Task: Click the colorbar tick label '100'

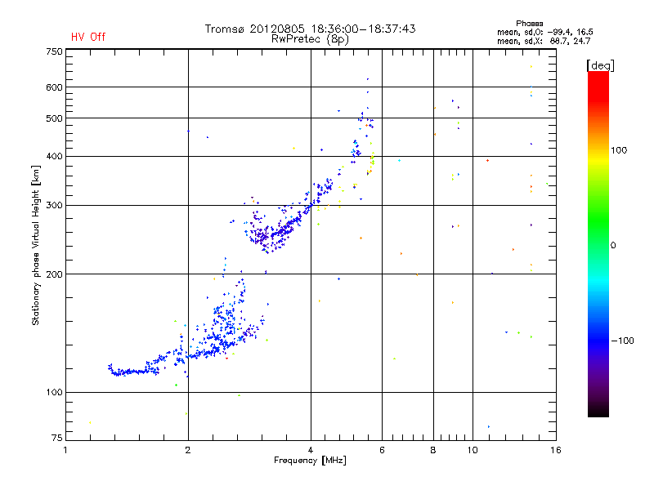Action: 619,150
